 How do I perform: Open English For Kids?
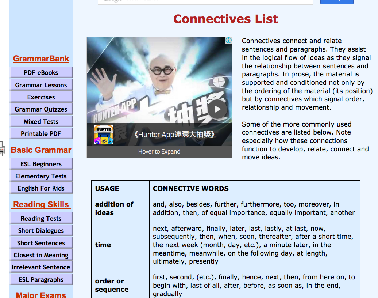(x=41, y=188)
